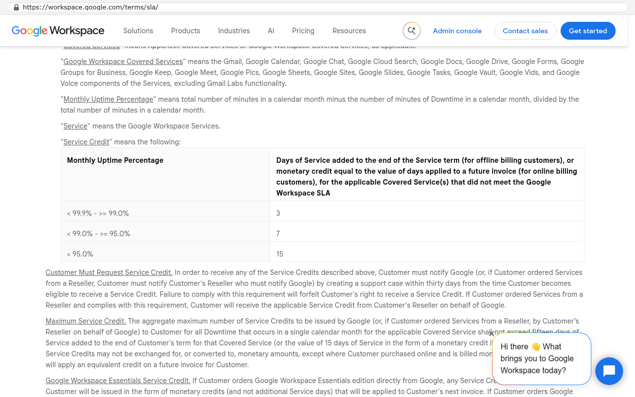Image resolution: width=635 pixels, height=397 pixels.
Task: Click the "Service Credit" definition term
Action: click(x=86, y=142)
